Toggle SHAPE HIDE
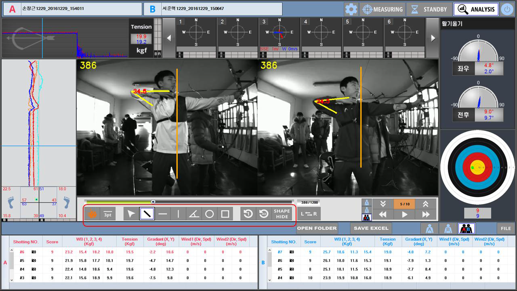The height and width of the screenshot is (291, 517). (282, 214)
